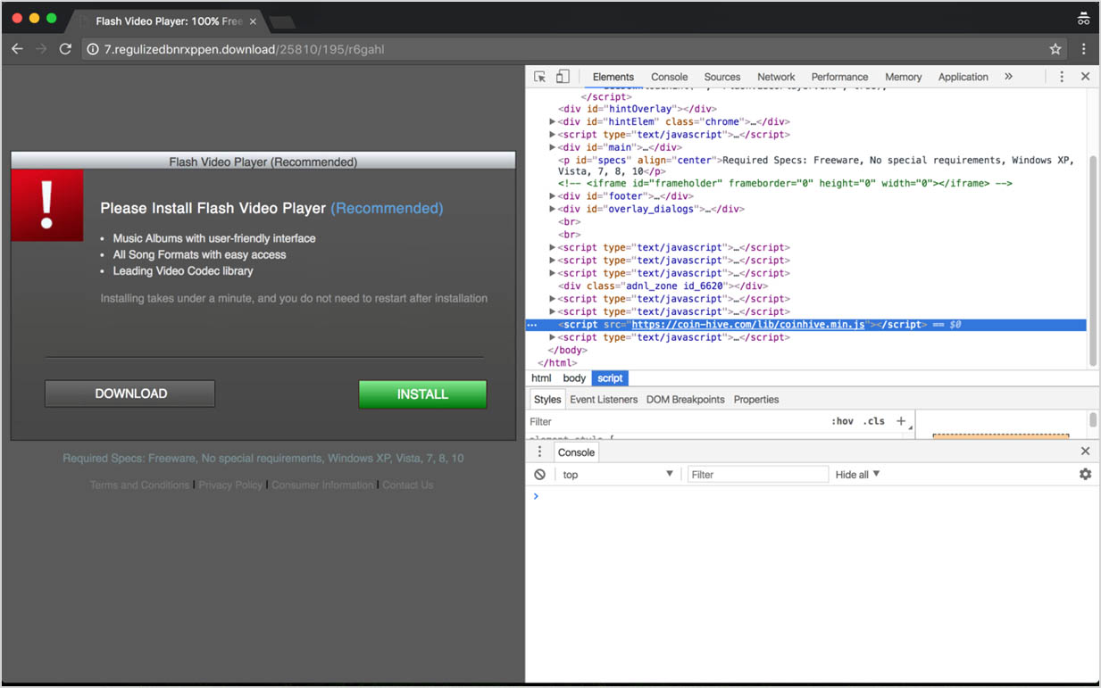Open the DOM Breakpoints tab

pyautogui.click(x=686, y=400)
